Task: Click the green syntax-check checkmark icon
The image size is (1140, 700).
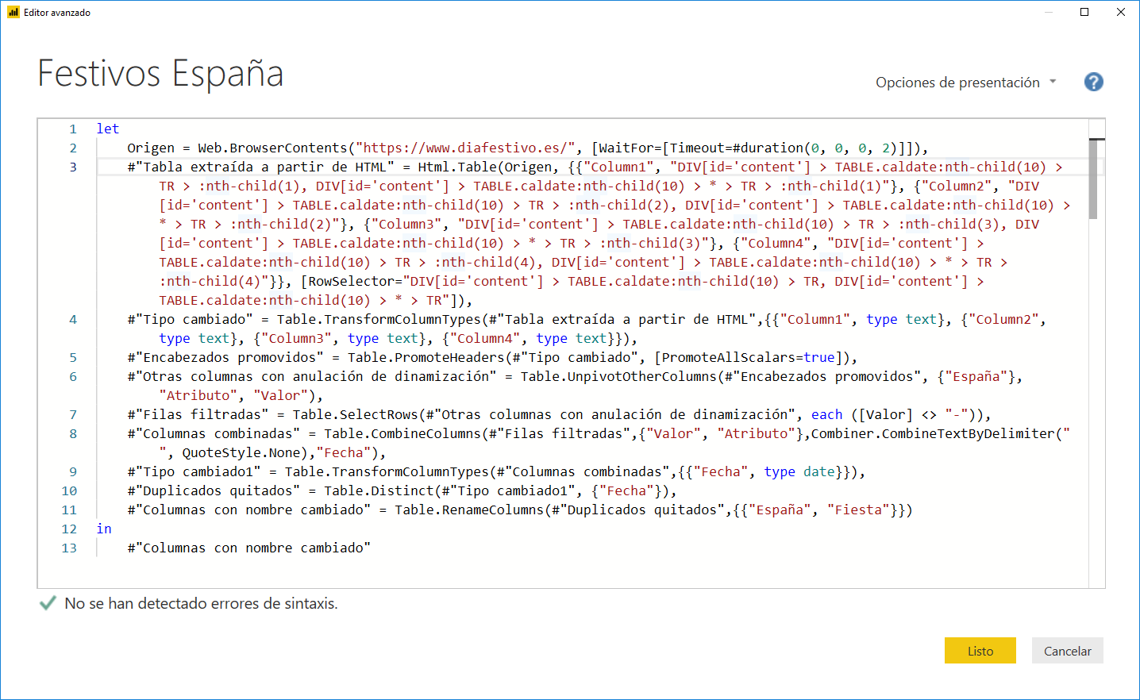Action: tap(47, 603)
